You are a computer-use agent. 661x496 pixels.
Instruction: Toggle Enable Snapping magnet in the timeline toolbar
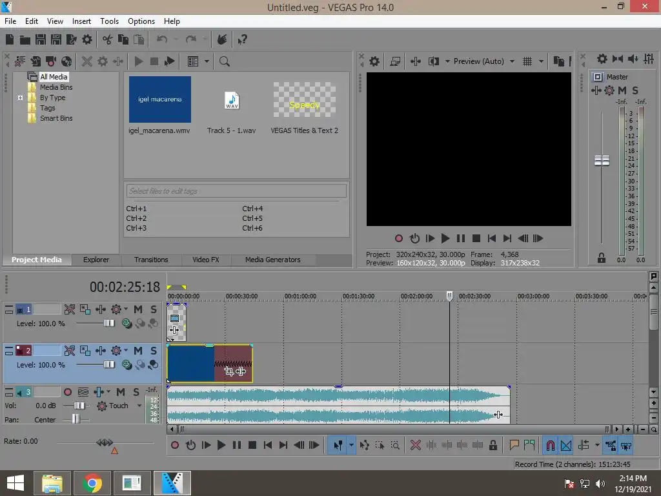(550, 446)
